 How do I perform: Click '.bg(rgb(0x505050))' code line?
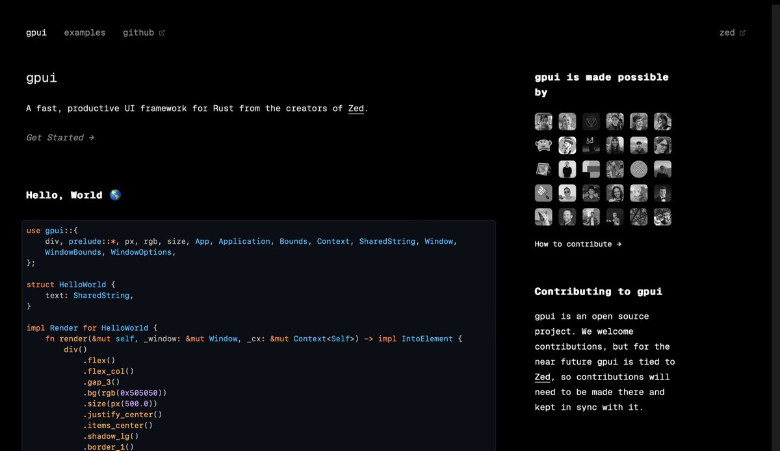(x=125, y=393)
